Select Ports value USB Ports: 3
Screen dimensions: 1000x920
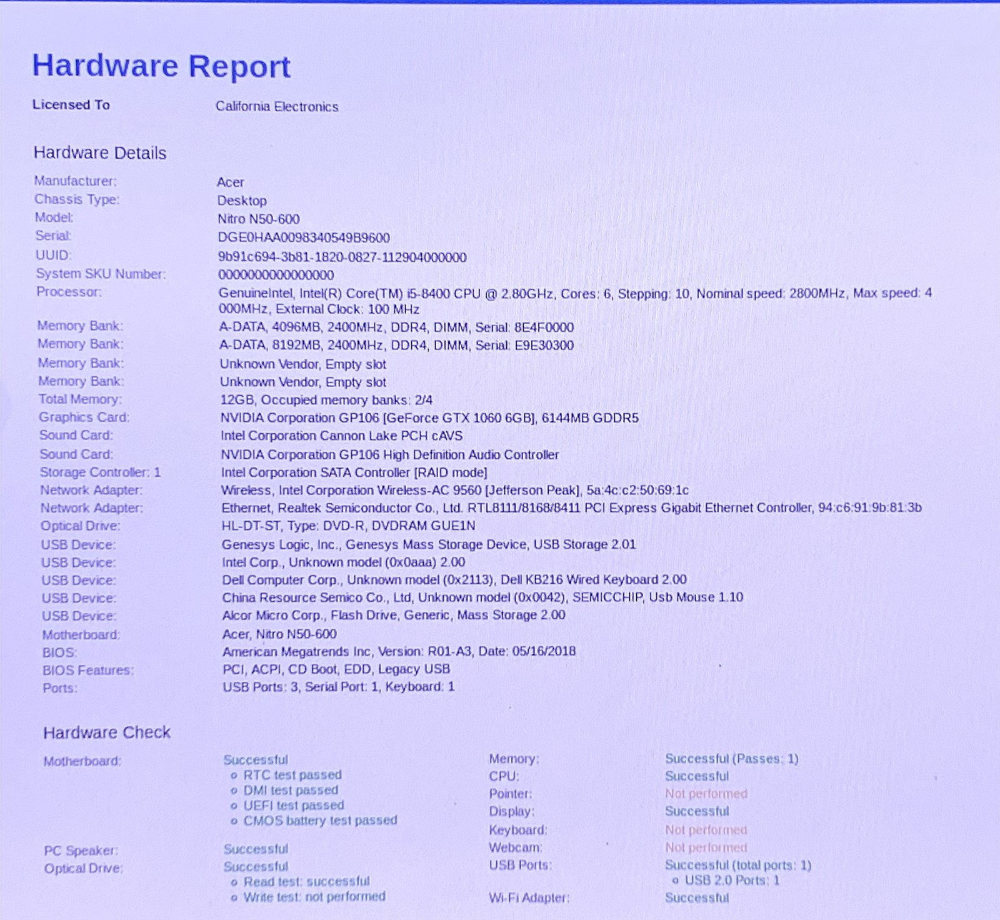tap(339, 686)
